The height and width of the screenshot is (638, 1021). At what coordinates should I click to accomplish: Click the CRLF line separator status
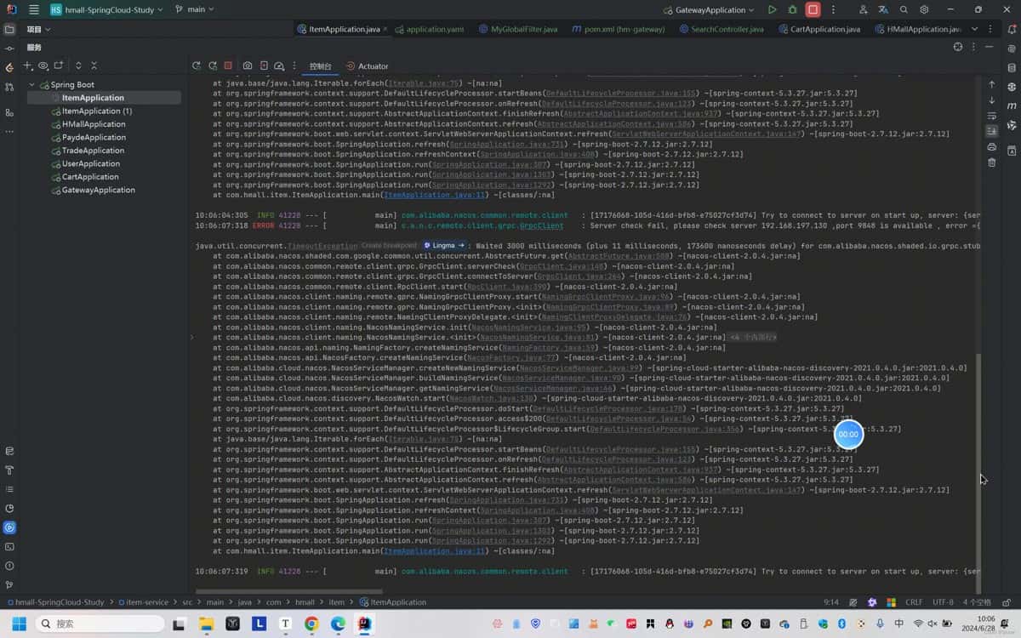(x=914, y=602)
